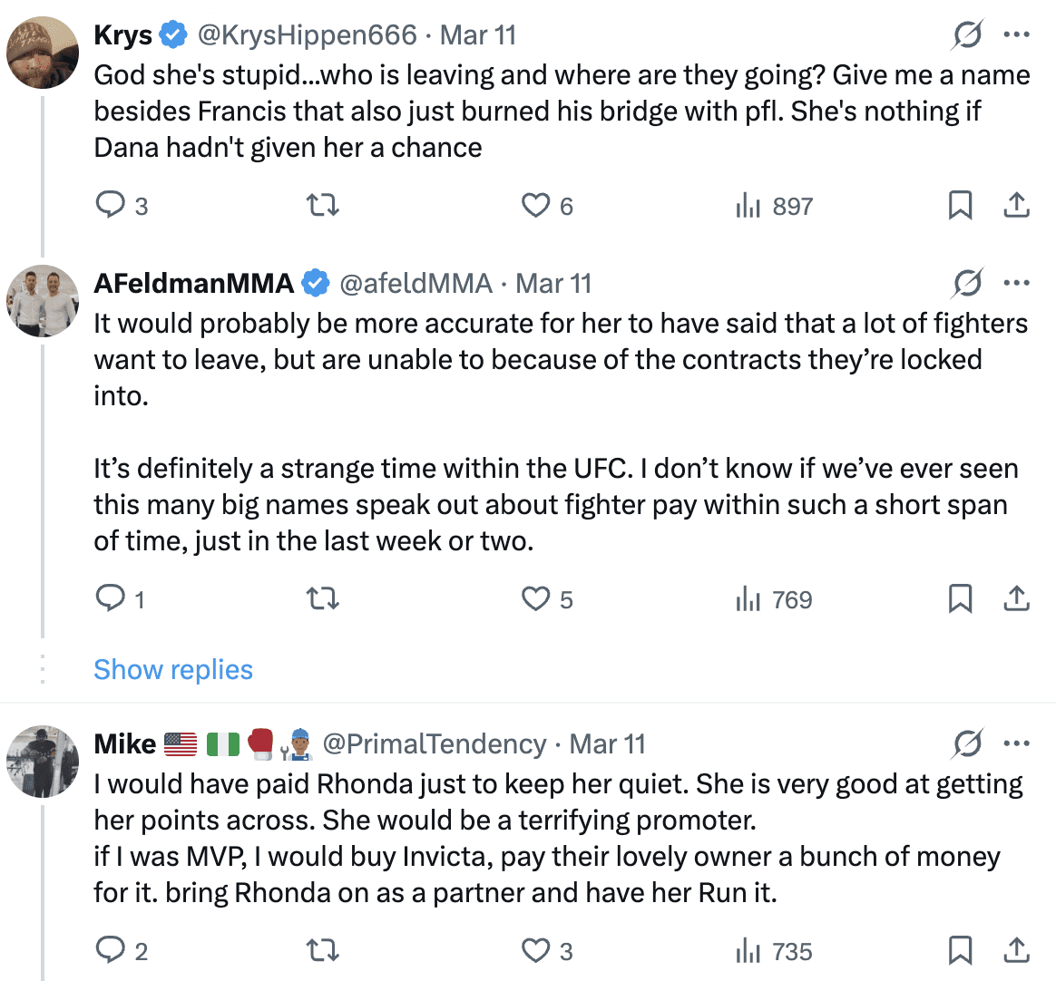Share Mike's tweet
1056x981 pixels.
(1016, 951)
